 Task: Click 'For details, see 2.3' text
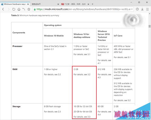[52, 112]
